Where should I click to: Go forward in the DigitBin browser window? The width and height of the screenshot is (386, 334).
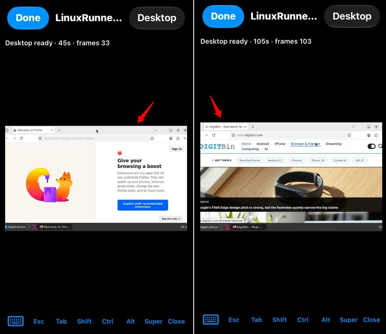click(x=207, y=135)
